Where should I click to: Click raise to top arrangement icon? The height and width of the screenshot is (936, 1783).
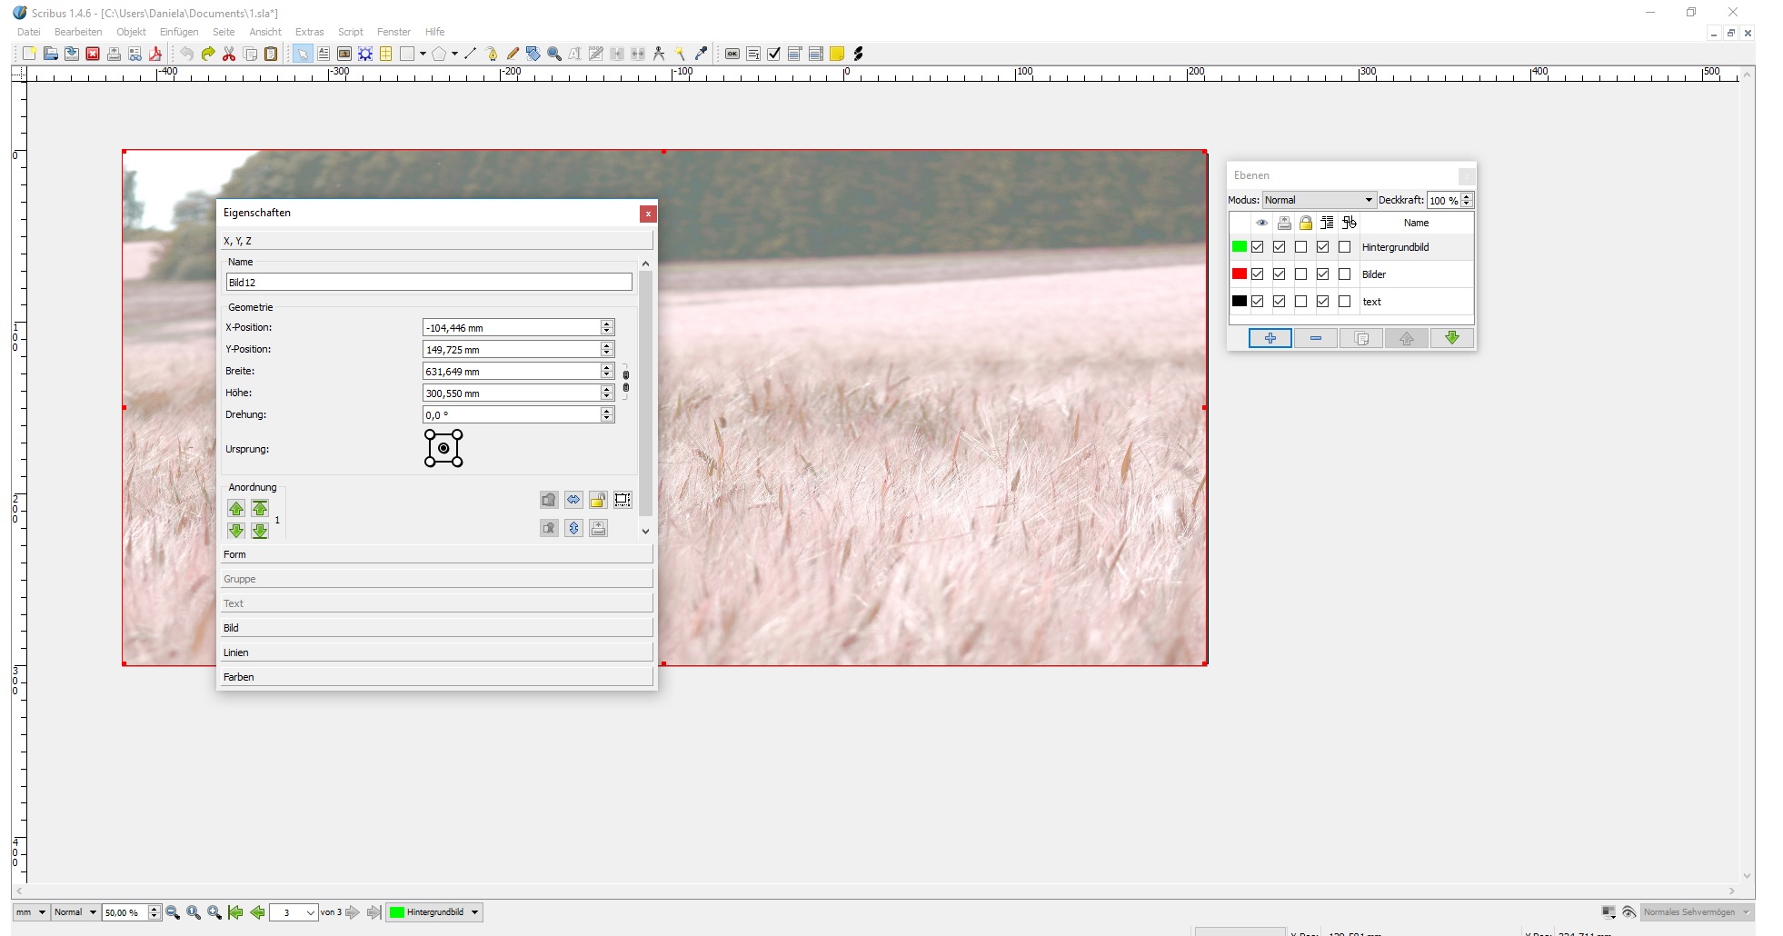pos(260,508)
